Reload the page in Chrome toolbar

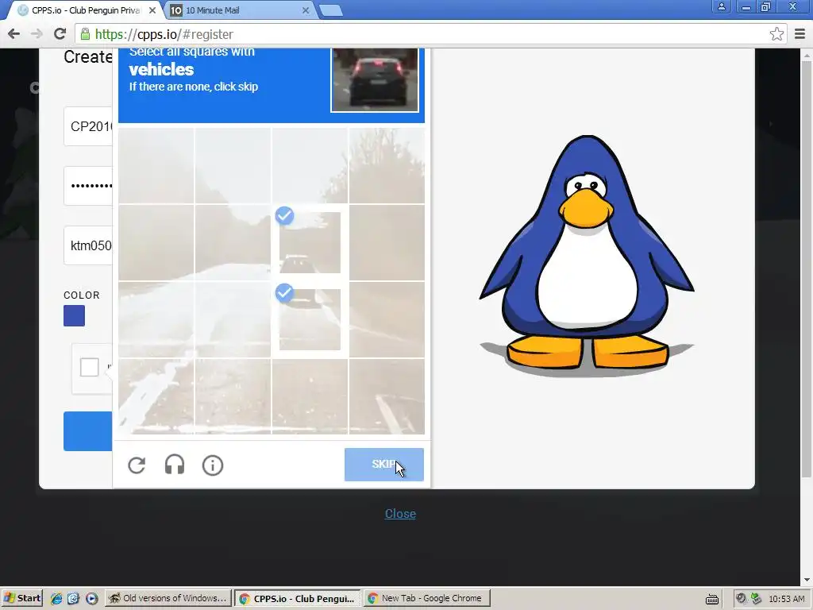pyautogui.click(x=60, y=34)
